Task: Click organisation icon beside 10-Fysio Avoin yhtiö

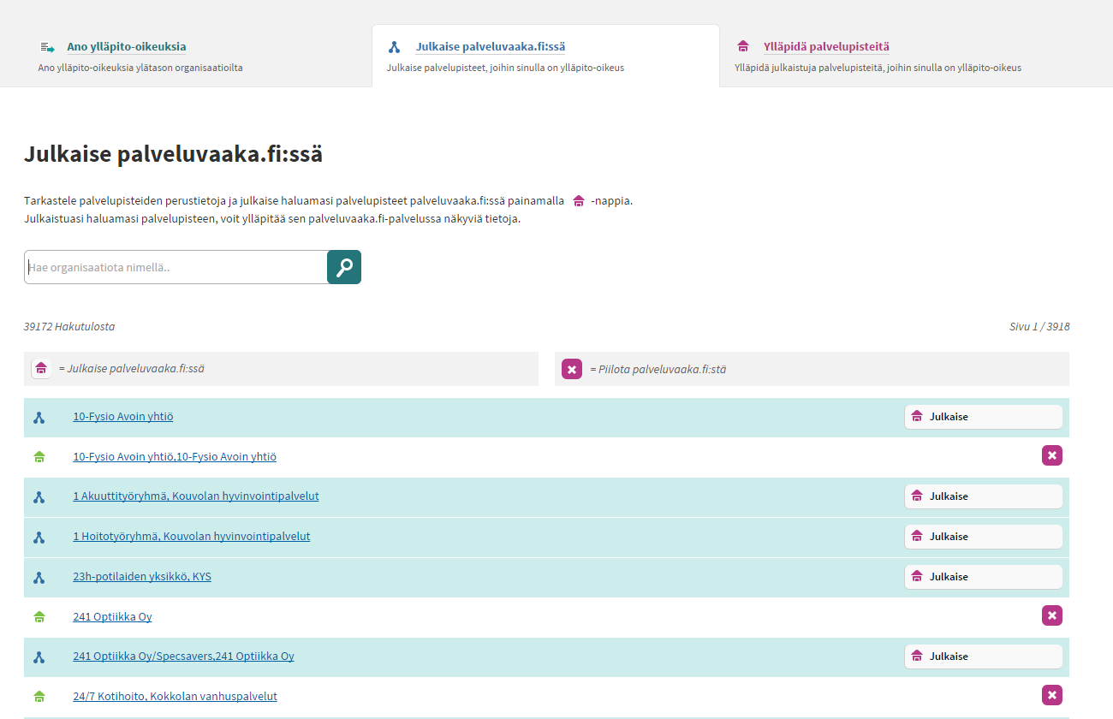Action: [x=39, y=418]
